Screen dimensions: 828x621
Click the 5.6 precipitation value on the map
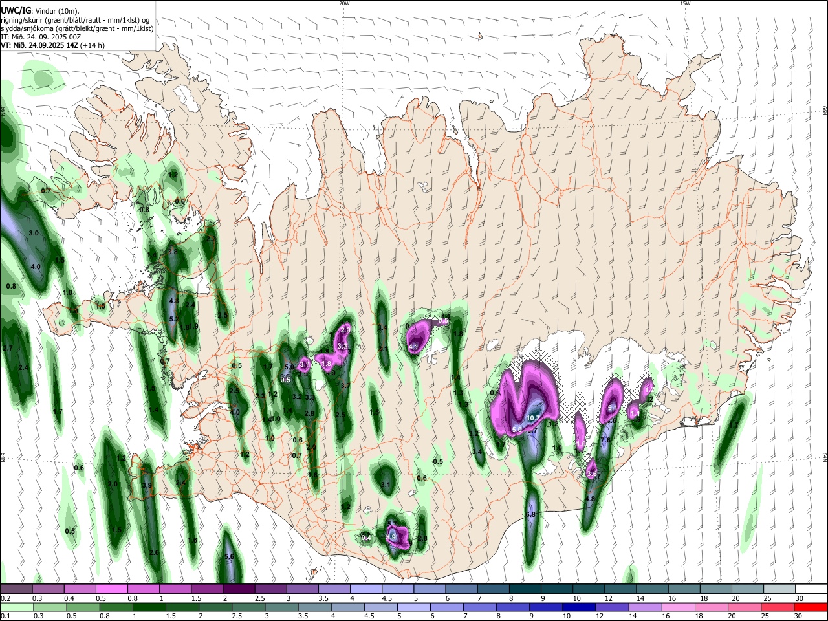pyautogui.click(x=228, y=556)
